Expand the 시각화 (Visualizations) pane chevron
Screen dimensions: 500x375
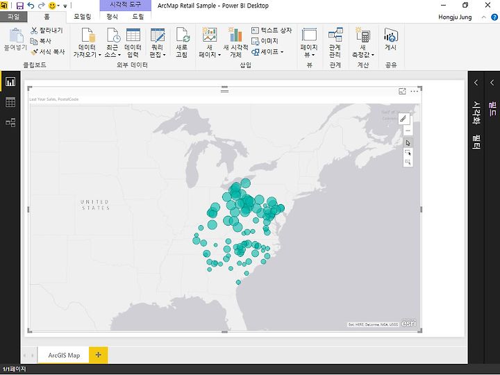476,83
